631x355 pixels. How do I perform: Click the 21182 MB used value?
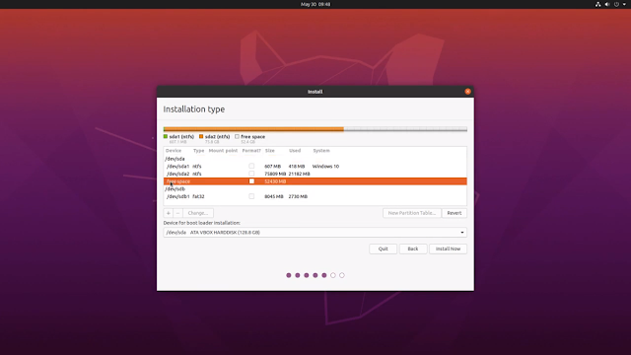coord(299,174)
